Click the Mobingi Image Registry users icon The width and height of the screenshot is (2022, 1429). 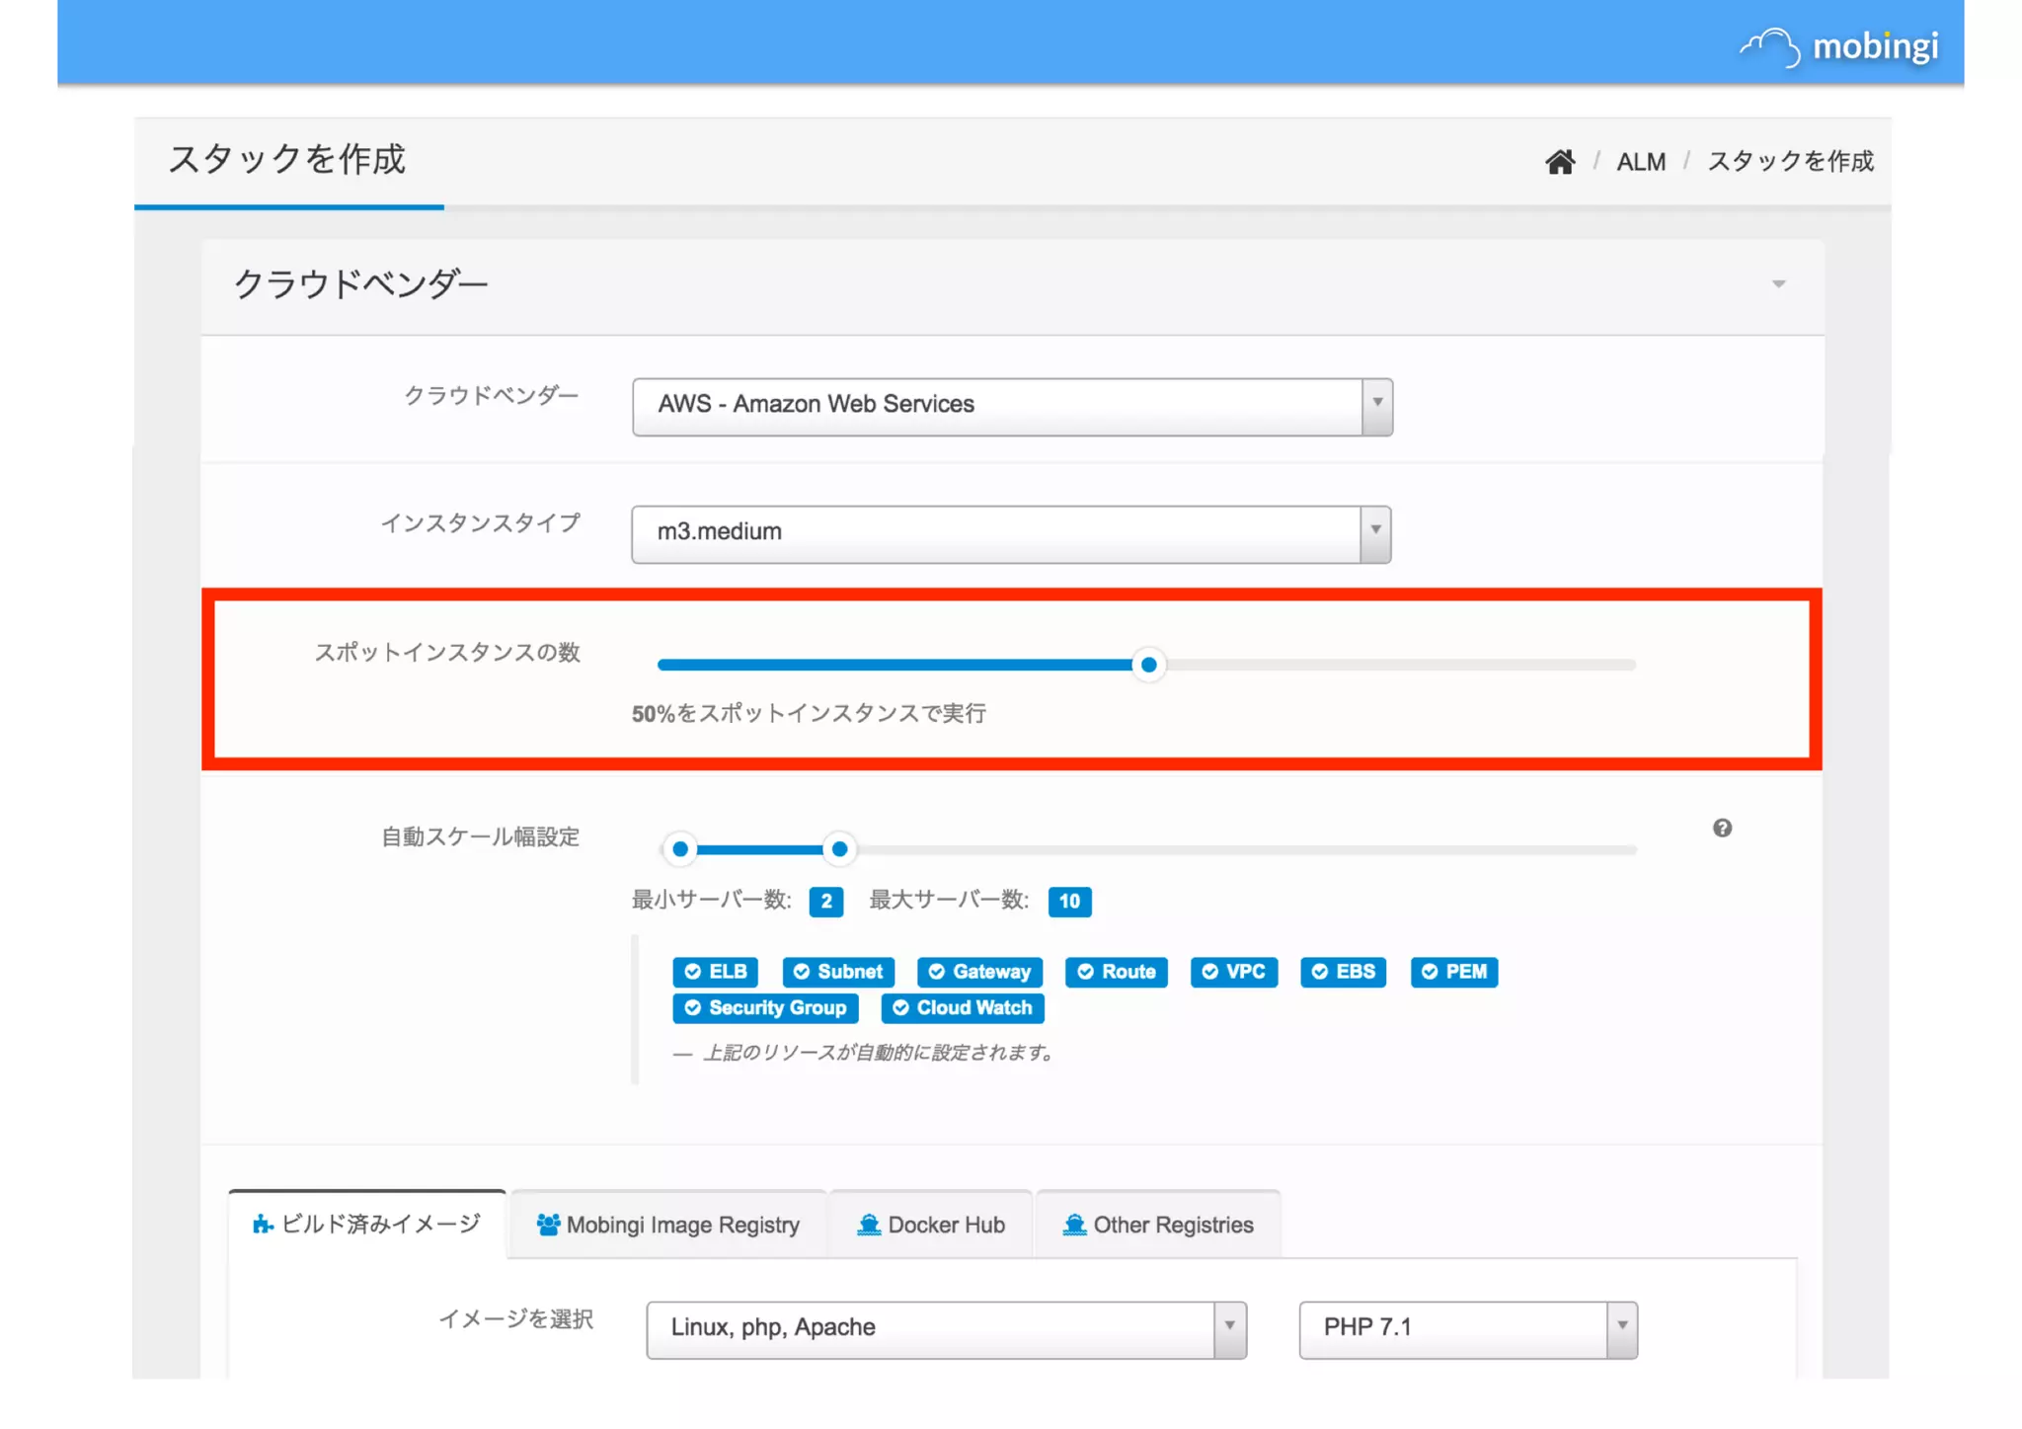tap(548, 1225)
